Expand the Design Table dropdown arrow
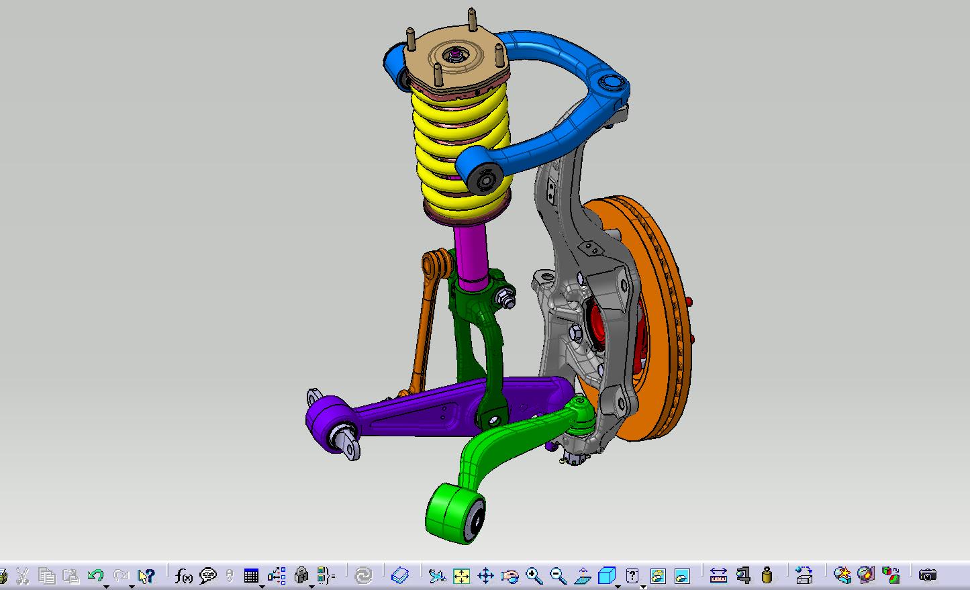Image resolution: width=970 pixels, height=590 pixels. [262, 586]
